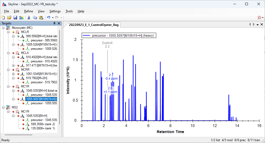Click the precursor legend entry in the chromatogram
The image size is (265, 143).
tap(119, 36)
